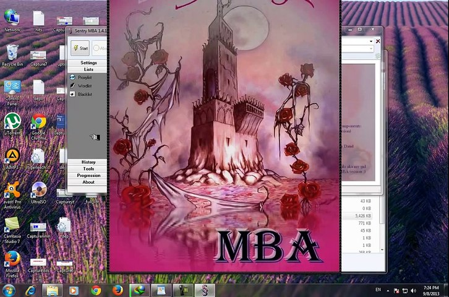This screenshot has height=297, width=449.
Task: Select the Google Chrome desktop shortcut
Action: tap(39, 127)
